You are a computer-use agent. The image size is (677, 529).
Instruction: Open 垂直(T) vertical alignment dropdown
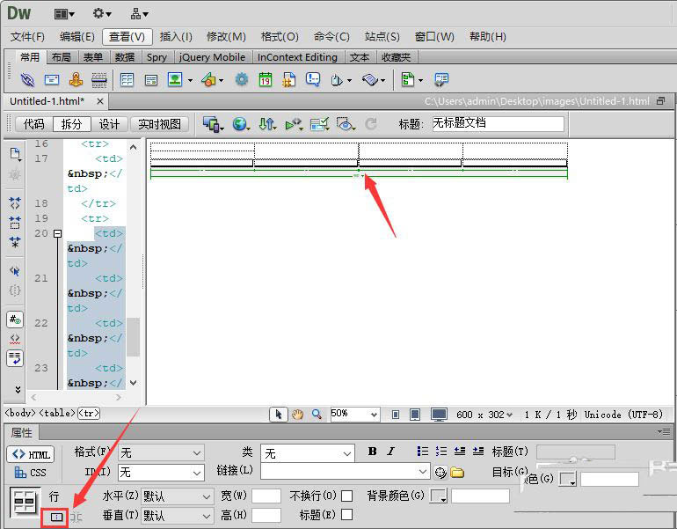pyautogui.click(x=177, y=516)
